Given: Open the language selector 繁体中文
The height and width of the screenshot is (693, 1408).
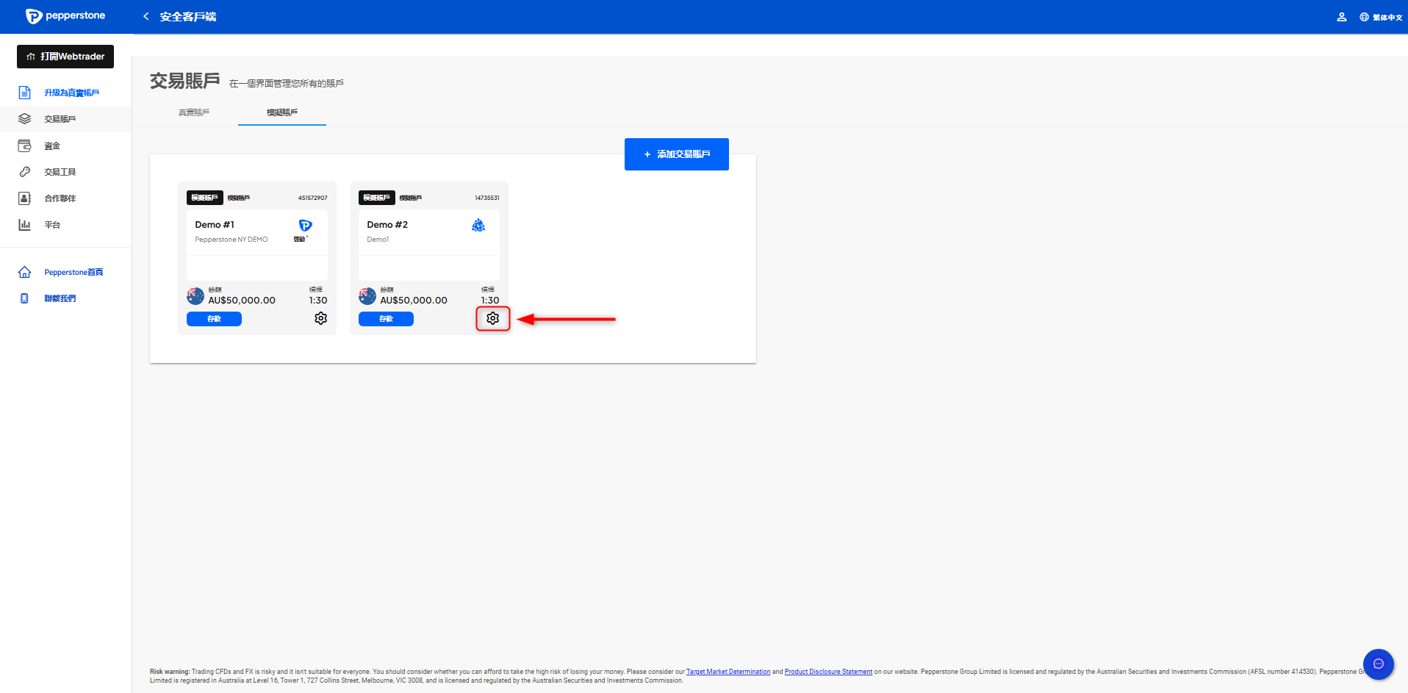Looking at the screenshot, I should pyautogui.click(x=1381, y=17).
